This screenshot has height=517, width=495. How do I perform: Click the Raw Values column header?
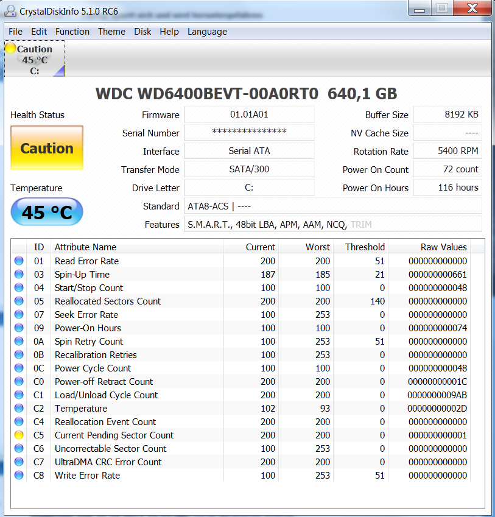[x=429, y=247]
